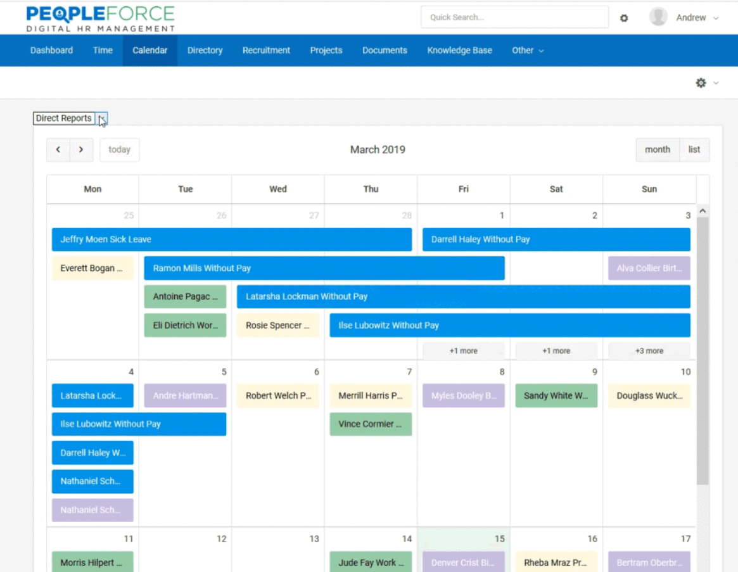The height and width of the screenshot is (572, 738).
Task: Open Antoine Pagac event
Action: 185,296
